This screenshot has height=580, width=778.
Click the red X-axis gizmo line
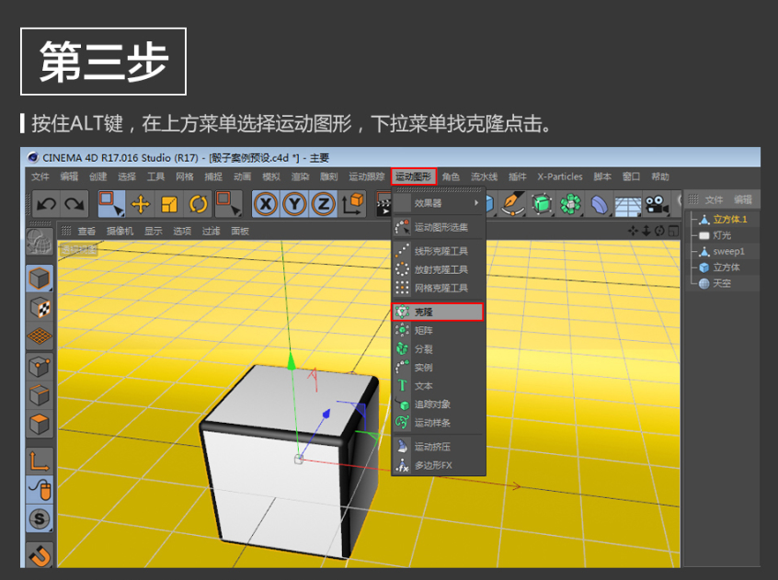[x=414, y=472]
